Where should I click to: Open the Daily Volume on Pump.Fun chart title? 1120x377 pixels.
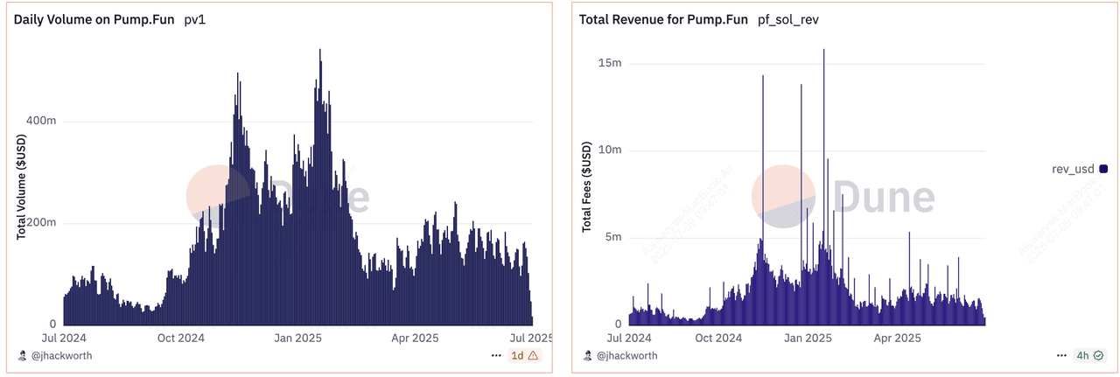point(94,19)
